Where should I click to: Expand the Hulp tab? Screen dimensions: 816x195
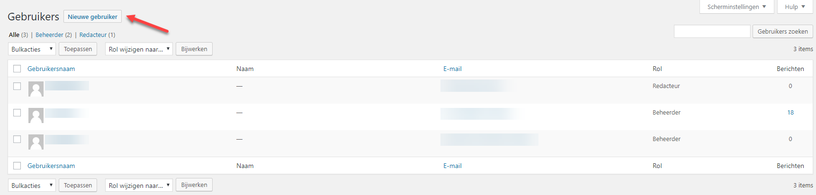click(x=795, y=7)
